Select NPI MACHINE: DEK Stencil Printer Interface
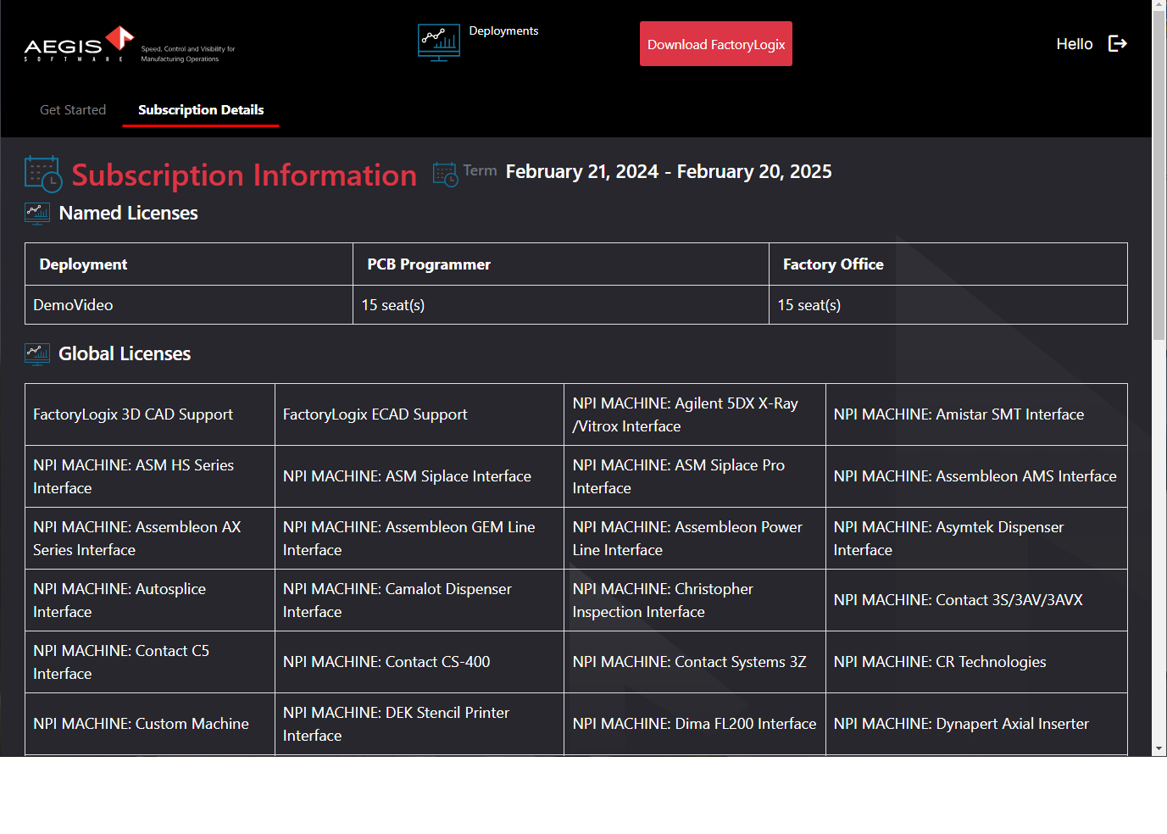This screenshot has height=834, width=1167. (395, 724)
